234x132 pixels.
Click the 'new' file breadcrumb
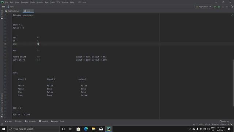(11, 7)
